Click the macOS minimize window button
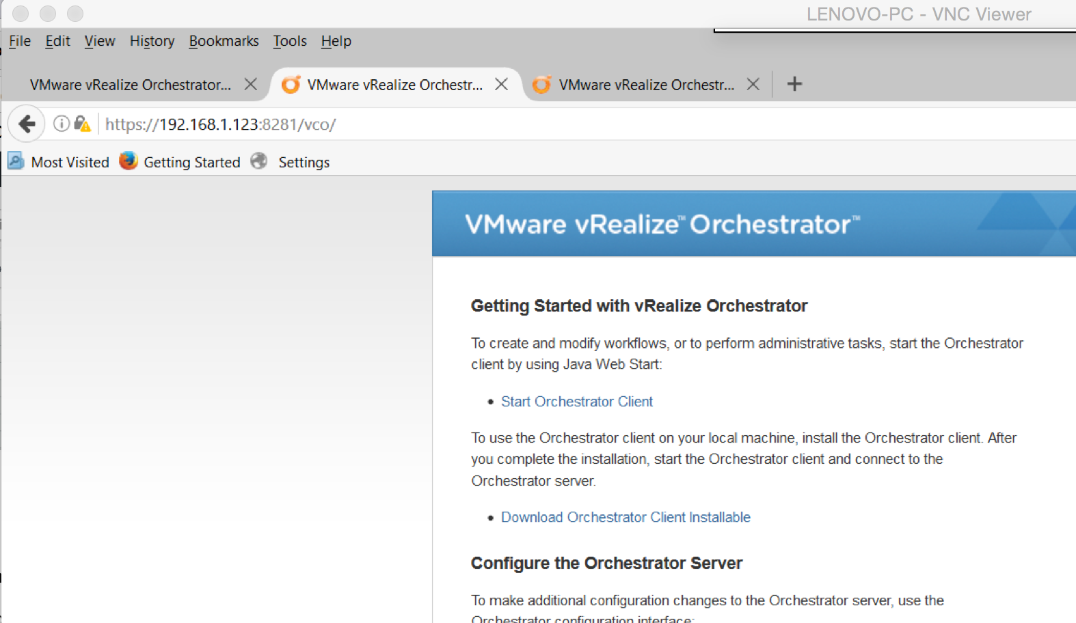 (48, 14)
